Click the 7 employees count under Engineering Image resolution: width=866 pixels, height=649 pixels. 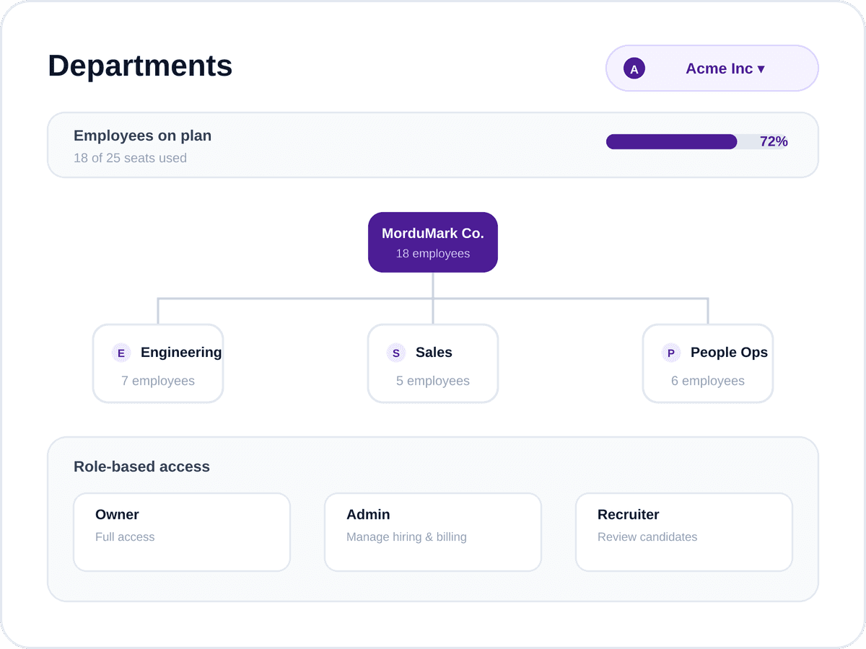[x=158, y=381]
